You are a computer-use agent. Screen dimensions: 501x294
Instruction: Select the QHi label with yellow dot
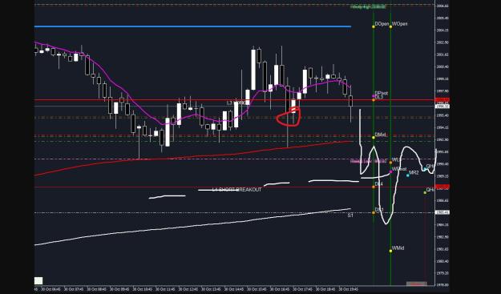click(430, 190)
